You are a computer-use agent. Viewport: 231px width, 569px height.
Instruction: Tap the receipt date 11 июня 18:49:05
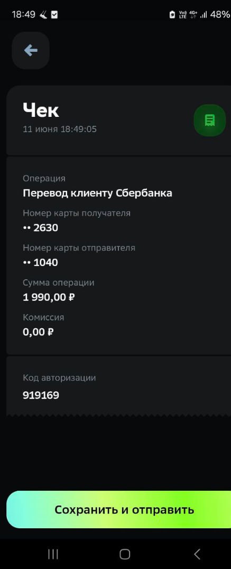[60, 129]
